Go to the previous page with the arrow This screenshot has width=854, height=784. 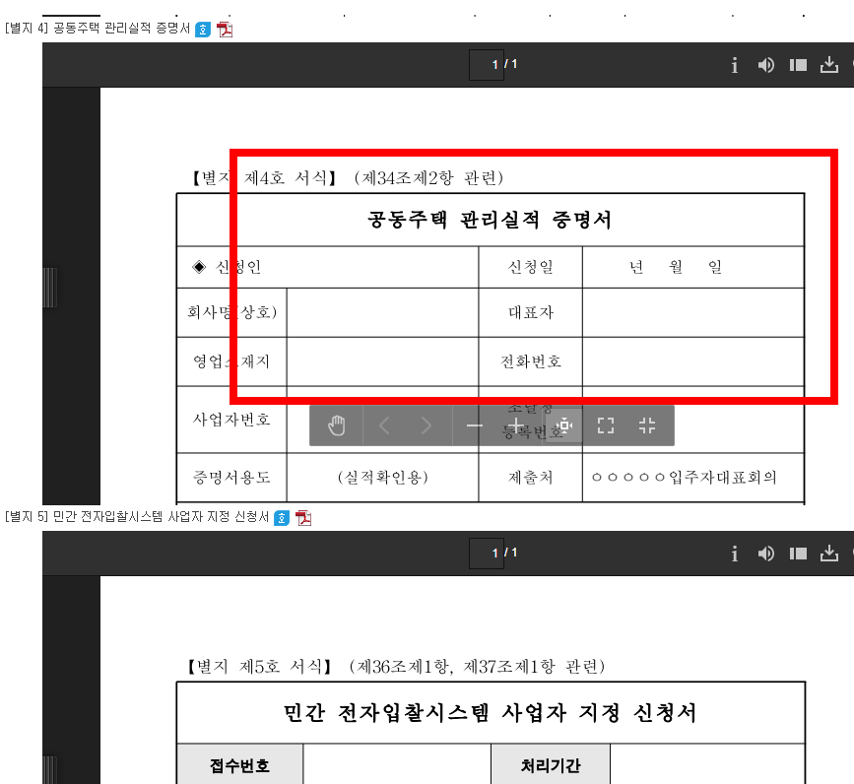384,425
